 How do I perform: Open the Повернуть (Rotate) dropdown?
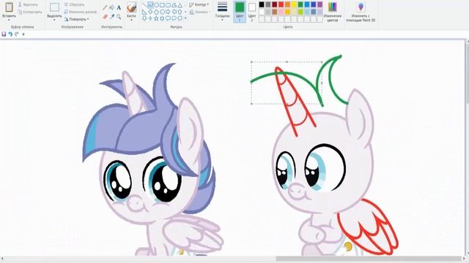[77, 19]
